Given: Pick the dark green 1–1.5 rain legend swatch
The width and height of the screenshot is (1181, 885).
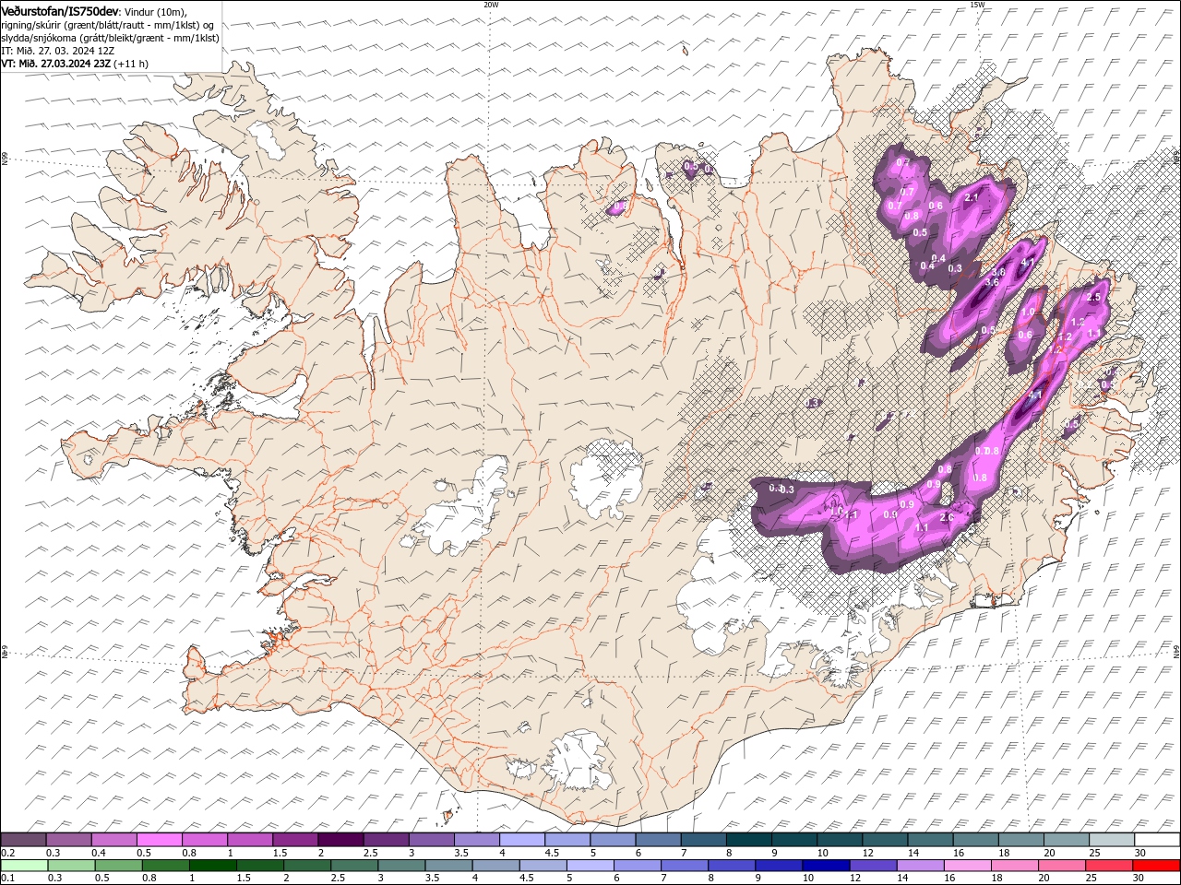Looking at the screenshot, I should (212, 866).
